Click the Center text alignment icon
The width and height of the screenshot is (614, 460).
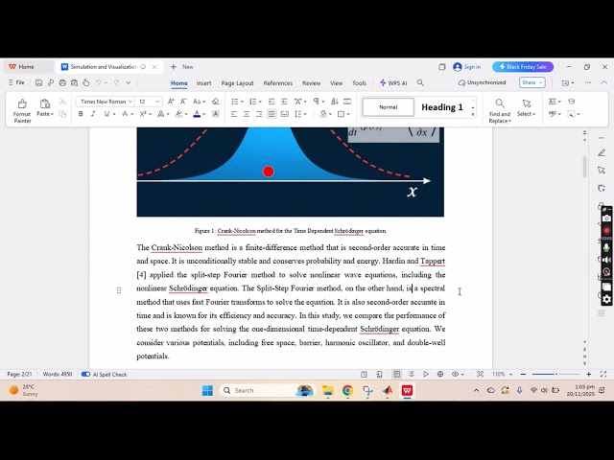click(247, 114)
